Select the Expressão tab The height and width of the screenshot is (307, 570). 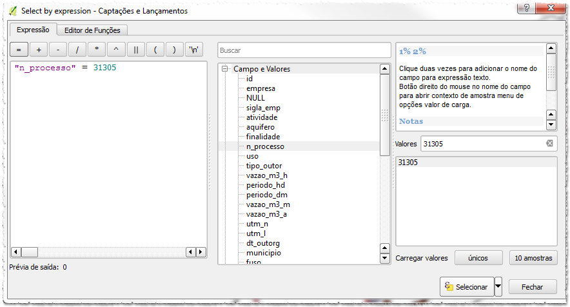(33, 30)
